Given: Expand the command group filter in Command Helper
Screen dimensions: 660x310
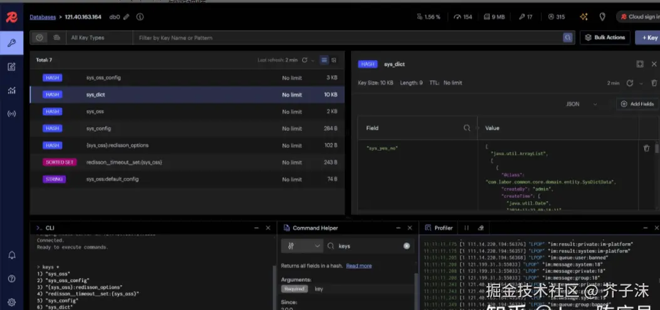Looking at the screenshot, I should coord(303,246).
